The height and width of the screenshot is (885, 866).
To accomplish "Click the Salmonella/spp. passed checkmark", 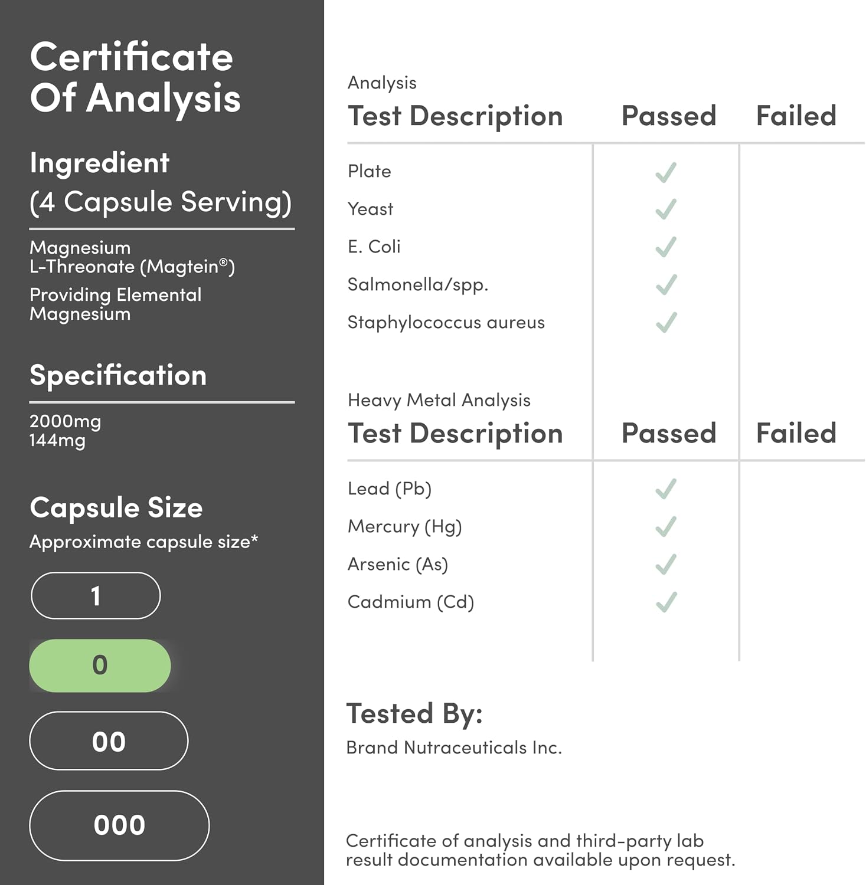I will [x=666, y=284].
